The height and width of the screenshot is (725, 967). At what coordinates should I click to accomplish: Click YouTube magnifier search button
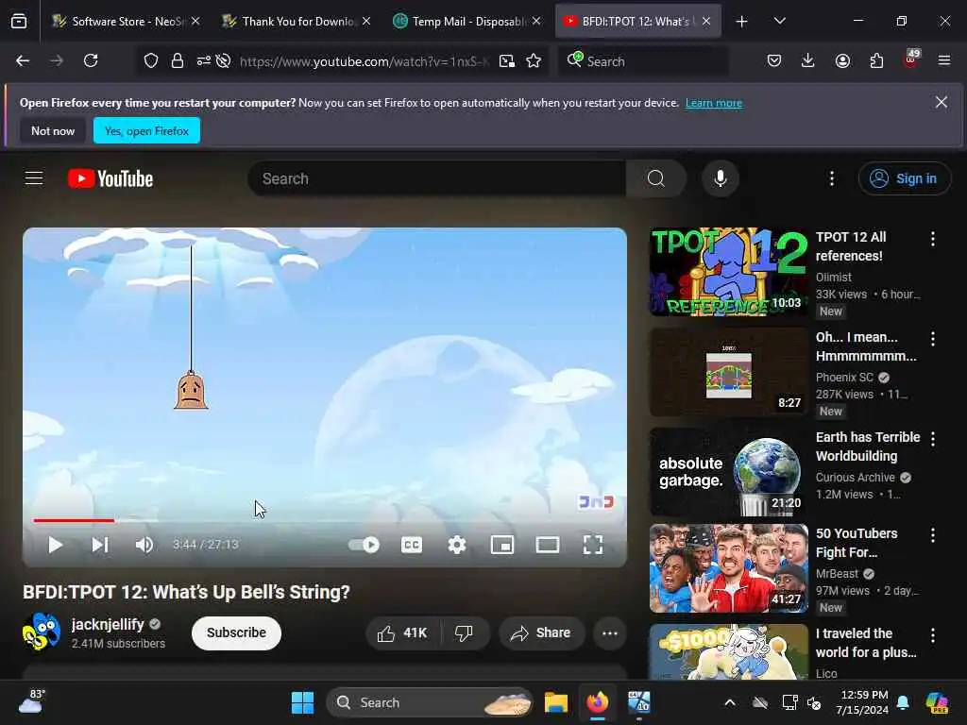[x=656, y=178]
